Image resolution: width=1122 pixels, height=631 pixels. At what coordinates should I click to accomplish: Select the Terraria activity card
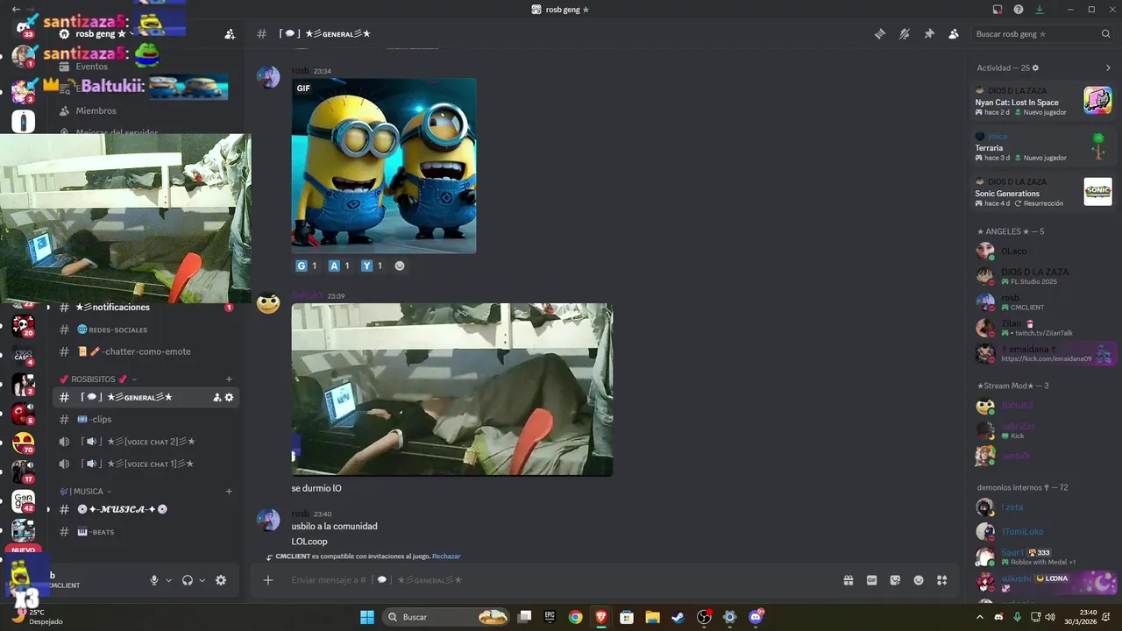1043,146
